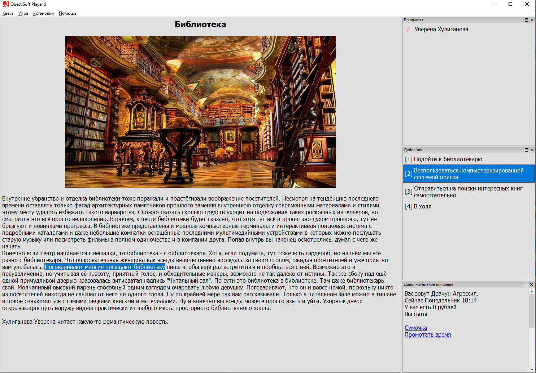Click highlighted text Поговаривают многие посещают библиотеку
Viewport: 536px width, 373px height.
105,267
